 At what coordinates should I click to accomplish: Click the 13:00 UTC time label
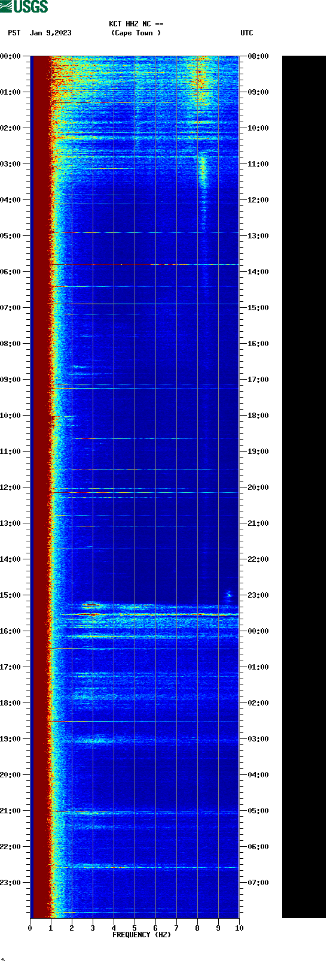pos(258,236)
